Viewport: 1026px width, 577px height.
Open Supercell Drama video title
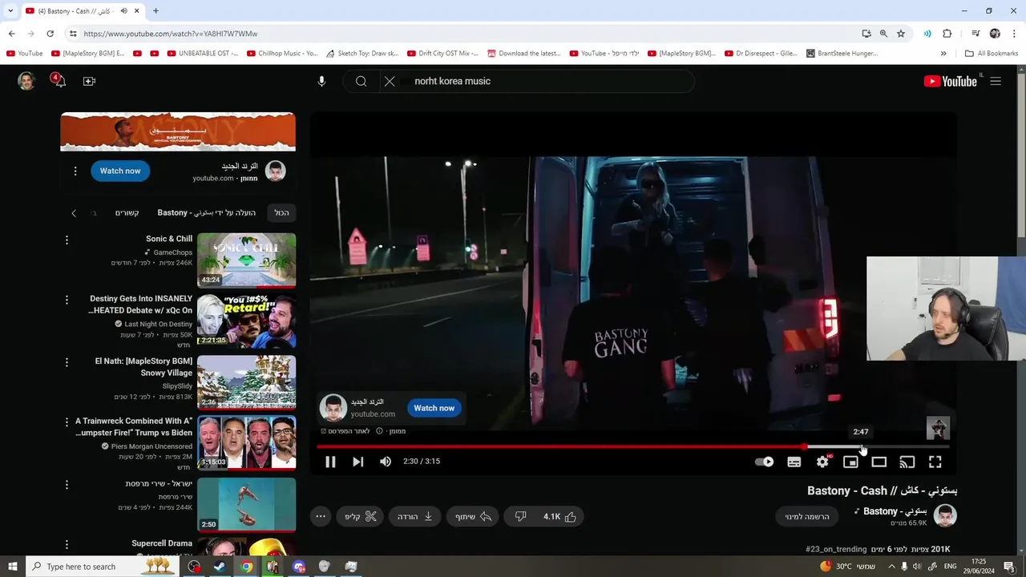point(162,543)
